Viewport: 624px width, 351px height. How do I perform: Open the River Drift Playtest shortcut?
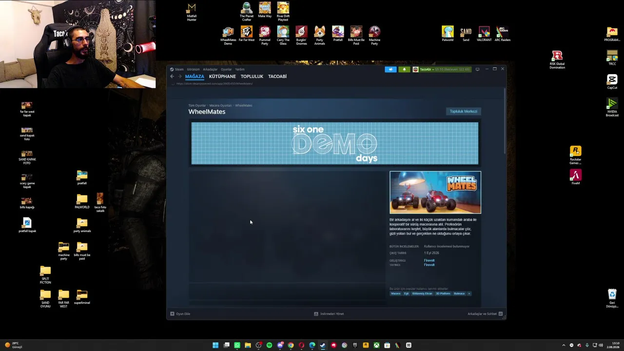click(283, 12)
